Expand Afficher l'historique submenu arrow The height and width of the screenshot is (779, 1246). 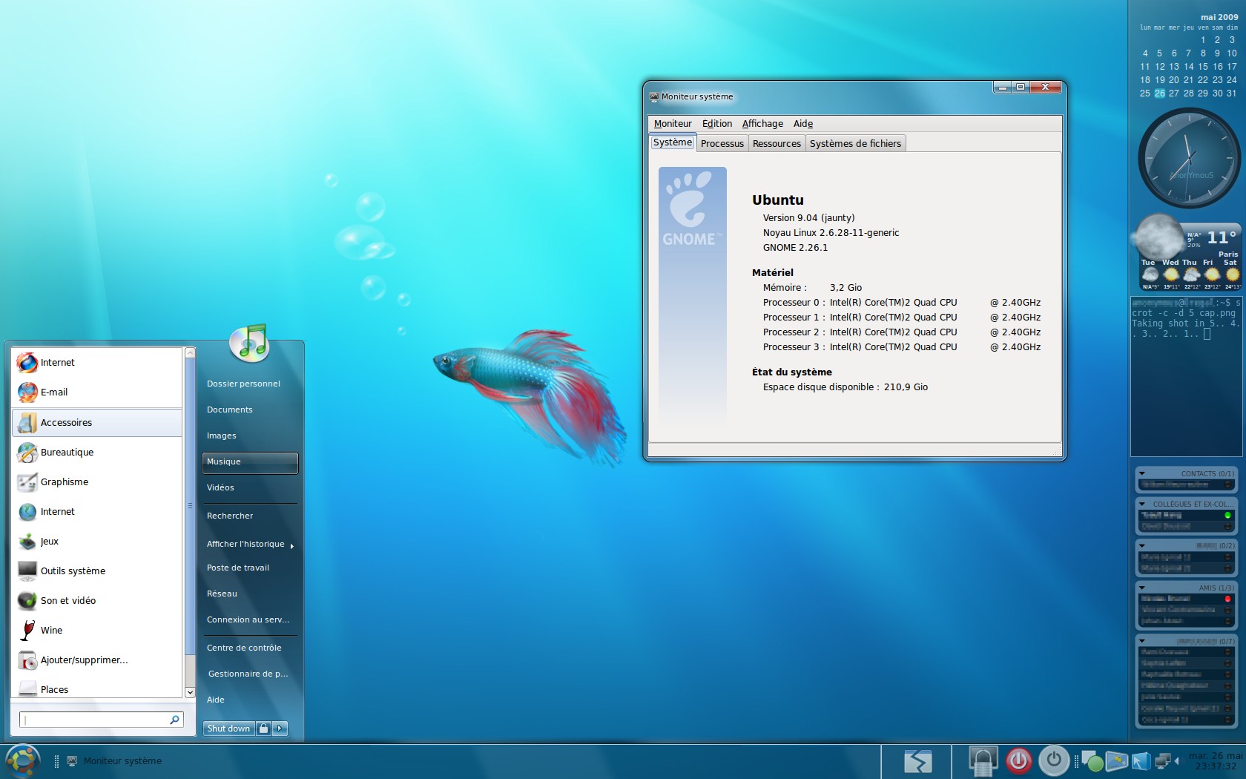[292, 546]
